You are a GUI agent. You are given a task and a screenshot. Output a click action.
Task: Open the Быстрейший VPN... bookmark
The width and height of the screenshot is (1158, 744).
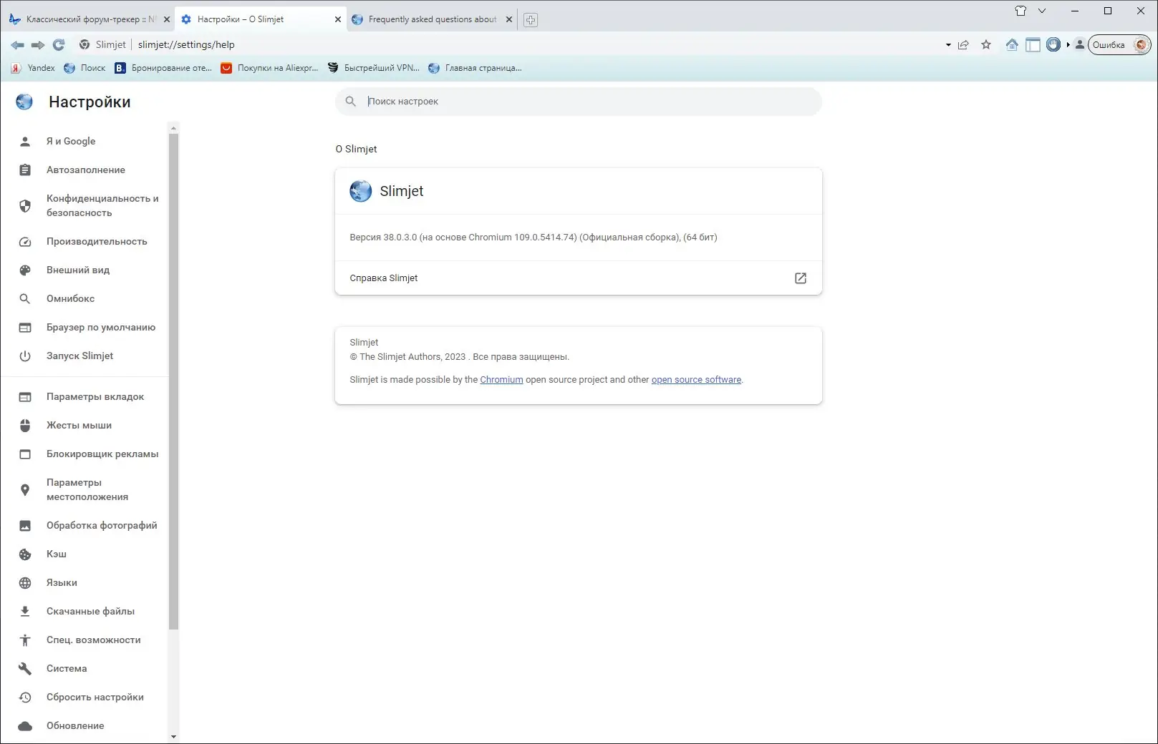tap(374, 68)
